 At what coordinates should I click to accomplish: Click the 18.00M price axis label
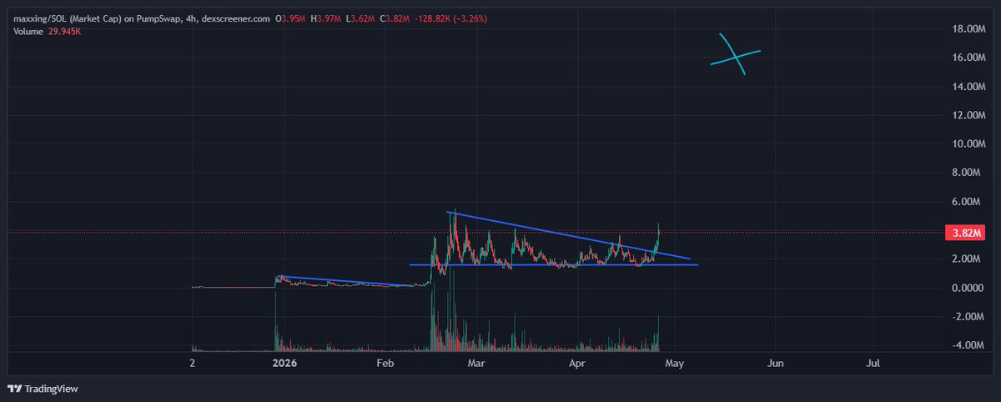[x=967, y=29]
